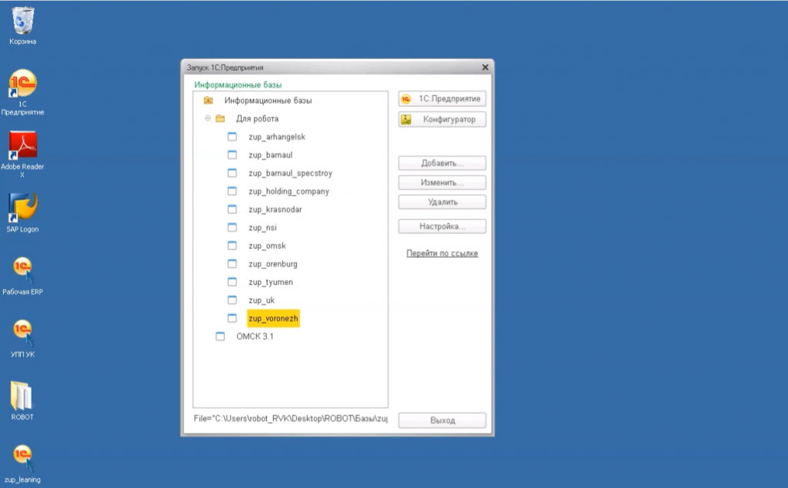The height and width of the screenshot is (488, 788).
Task: Select ОМСК 3.1 infobase entry
Action: 255,337
